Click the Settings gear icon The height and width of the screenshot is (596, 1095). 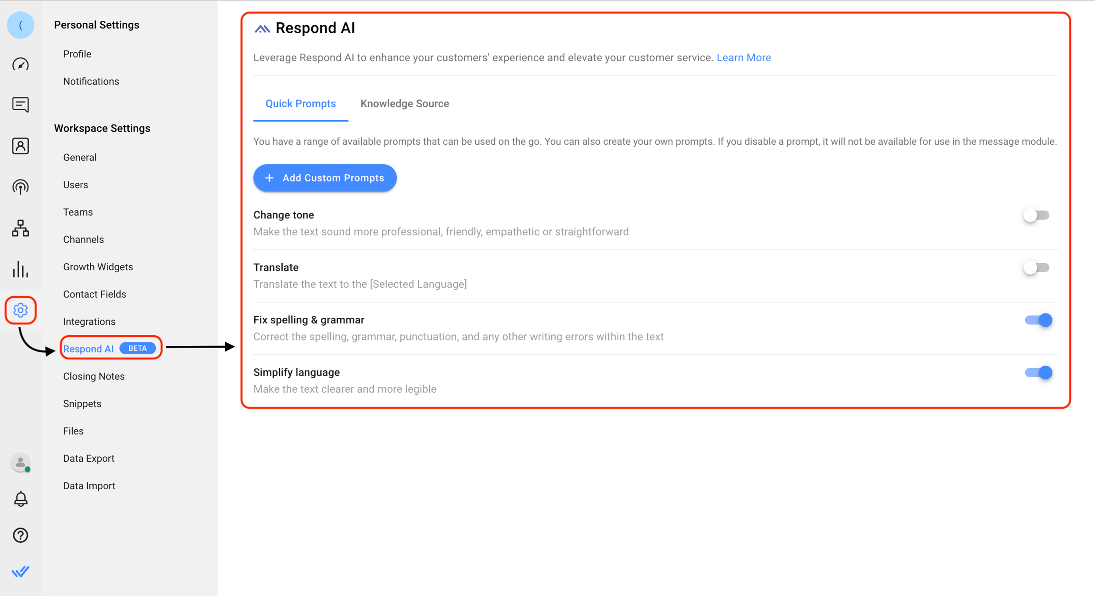pos(20,310)
